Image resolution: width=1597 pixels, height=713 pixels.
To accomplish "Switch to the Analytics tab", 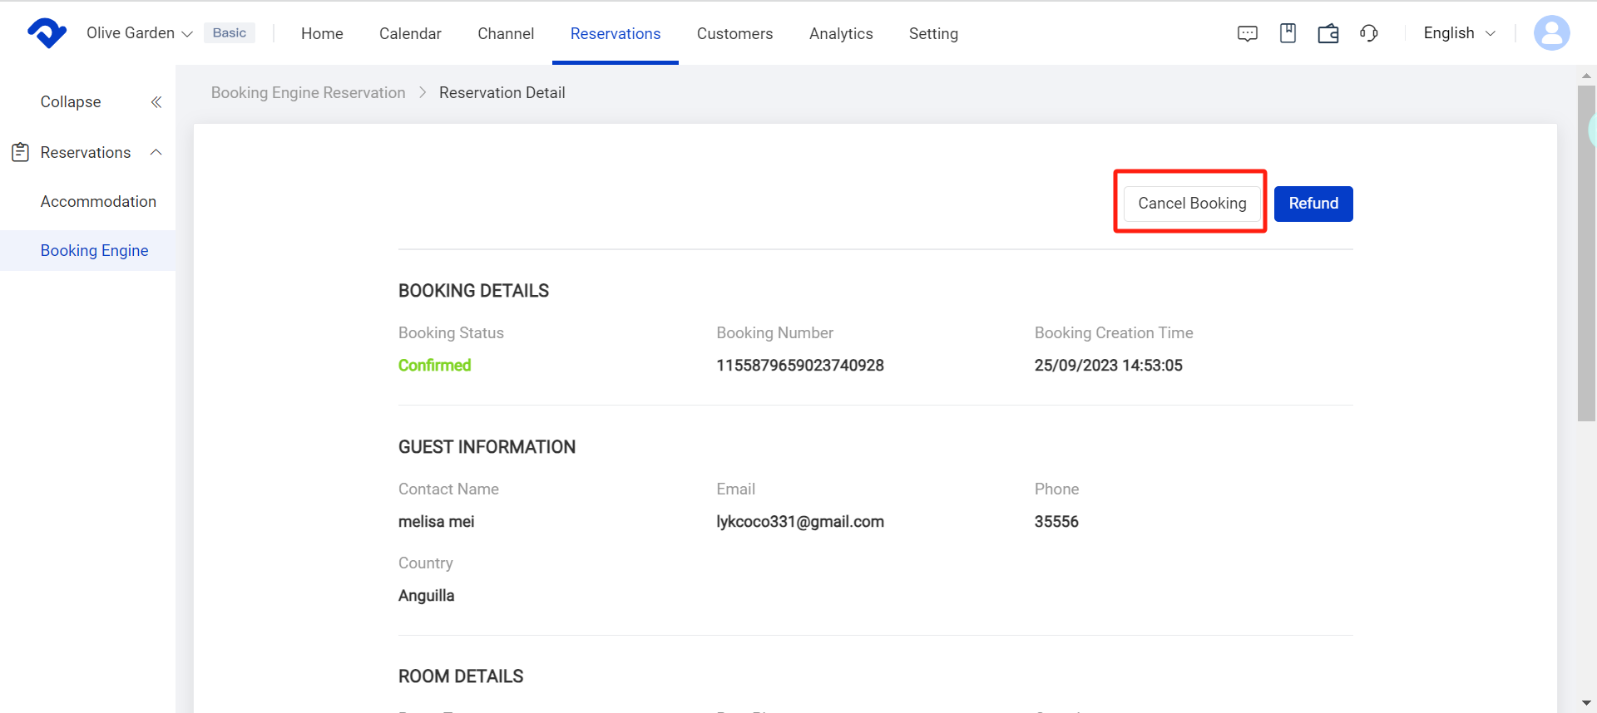I will 840,34.
